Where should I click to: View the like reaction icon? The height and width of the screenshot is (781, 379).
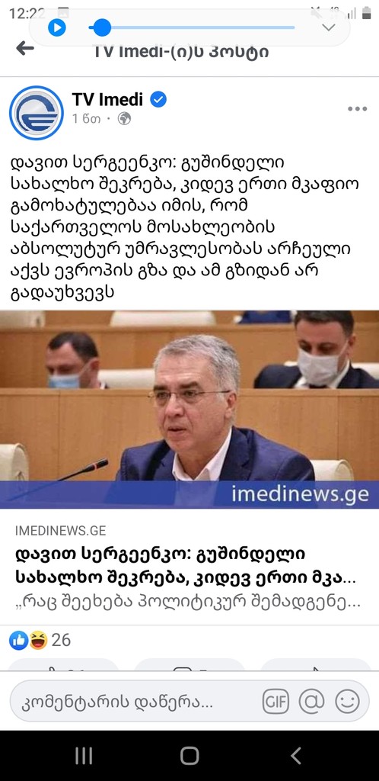click(18, 640)
